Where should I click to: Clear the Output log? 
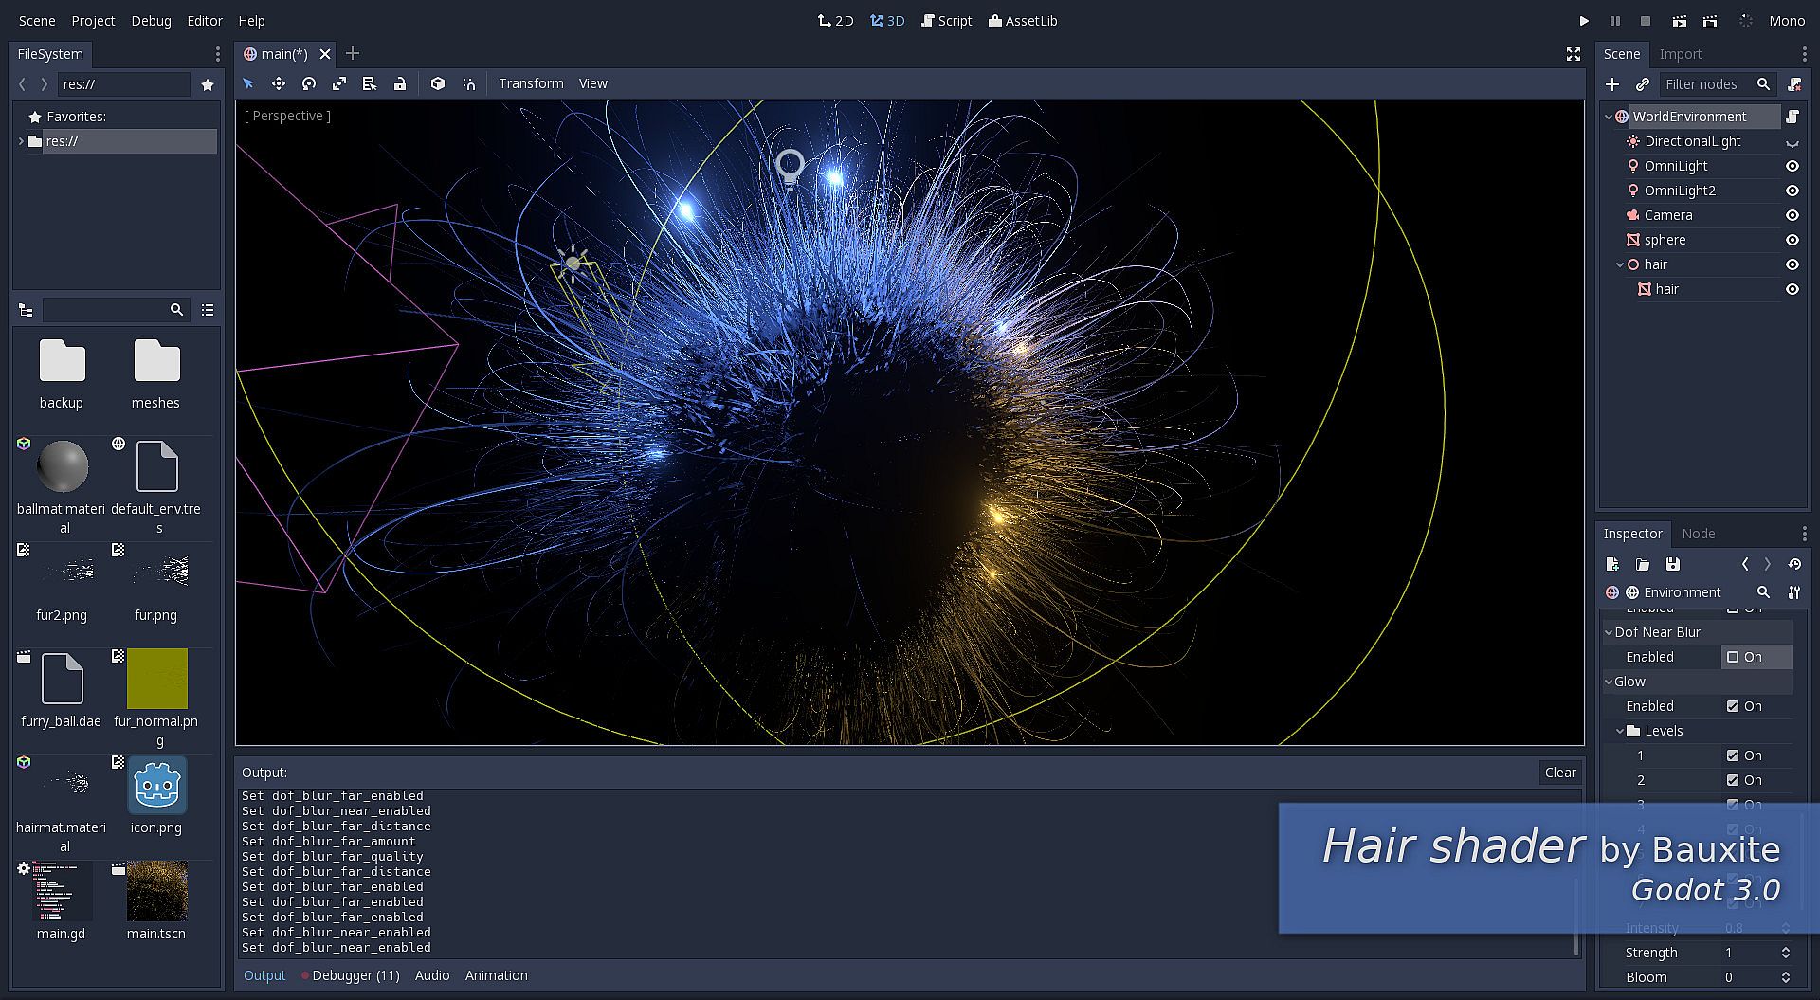pyautogui.click(x=1559, y=773)
